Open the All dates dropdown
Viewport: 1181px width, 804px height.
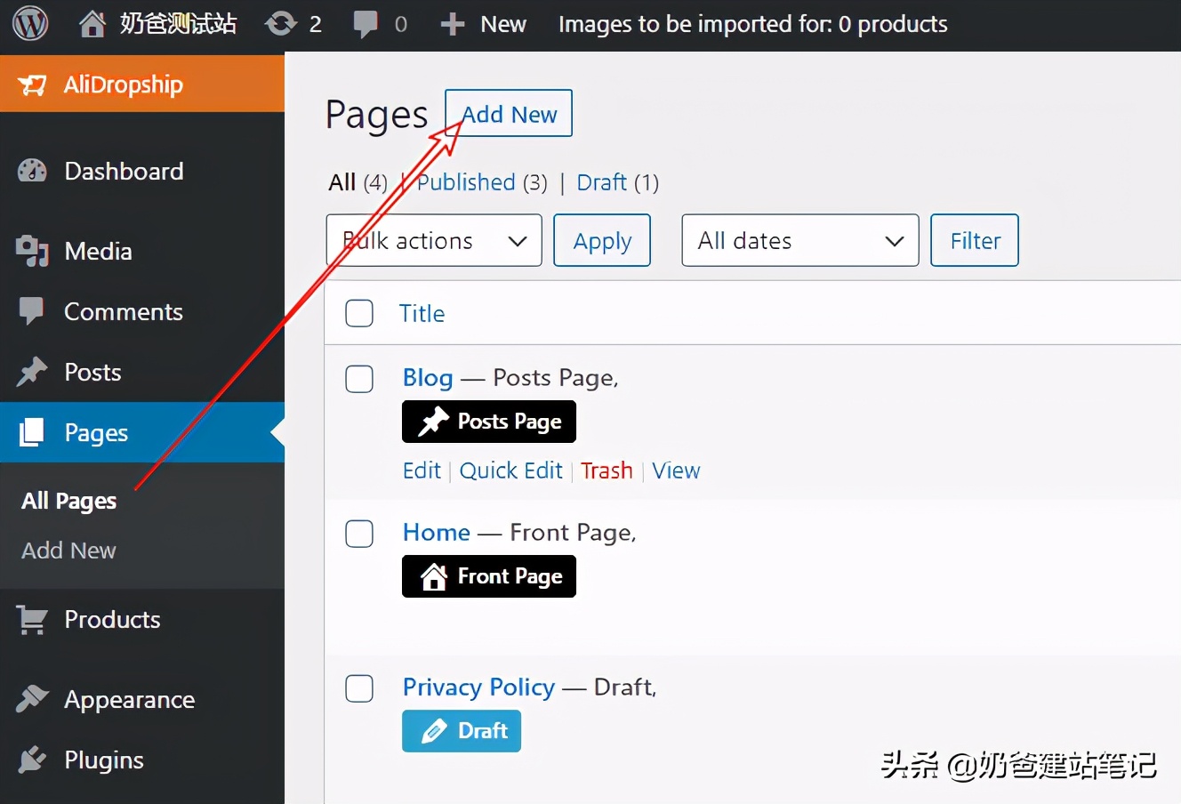click(x=799, y=240)
